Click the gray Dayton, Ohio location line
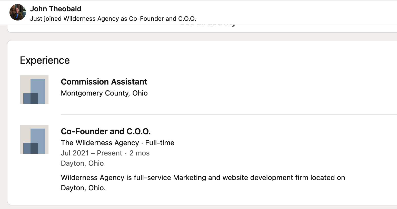This screenshot has height=209, width=397. 82,163
